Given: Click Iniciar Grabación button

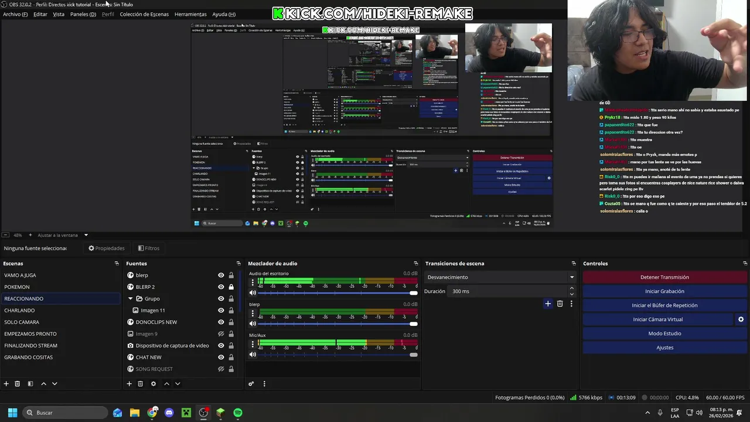Looking at the screenshot, I should tap(664, 291).
